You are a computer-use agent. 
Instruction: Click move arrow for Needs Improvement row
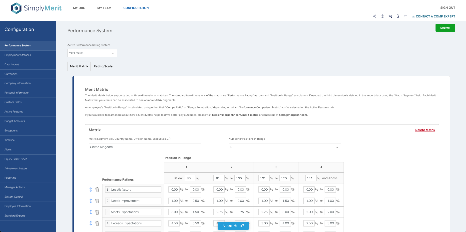click(x=91, y=201)
